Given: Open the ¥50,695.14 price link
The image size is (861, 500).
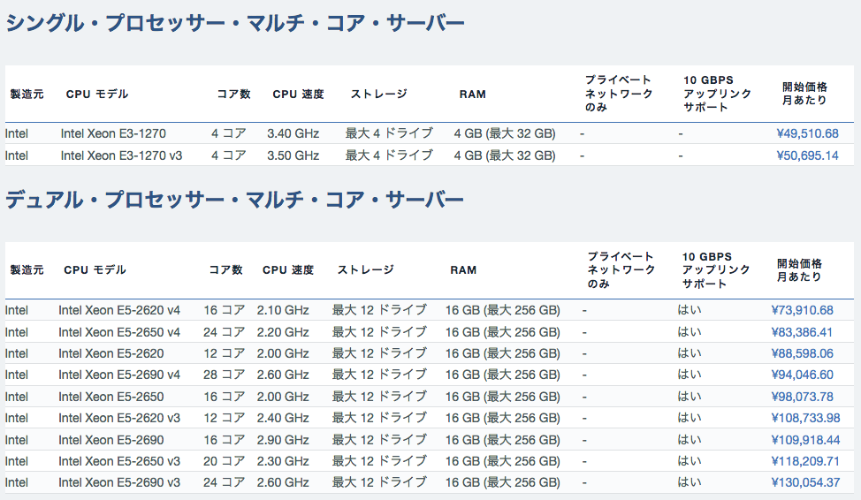Looking at the screenshot, I should pos(807,155).
